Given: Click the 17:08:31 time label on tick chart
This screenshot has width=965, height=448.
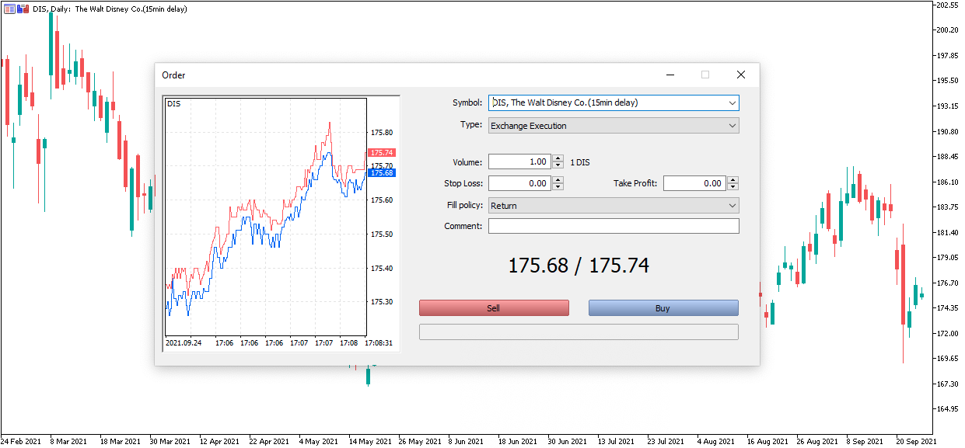Looking at the screenshot, I should (379, 342).
